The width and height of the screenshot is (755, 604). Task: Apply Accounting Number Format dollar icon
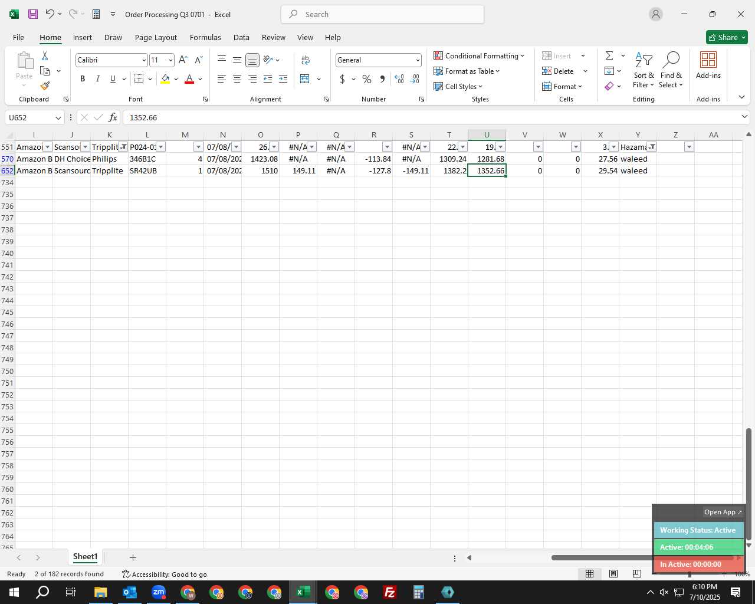tap(342, 78)
